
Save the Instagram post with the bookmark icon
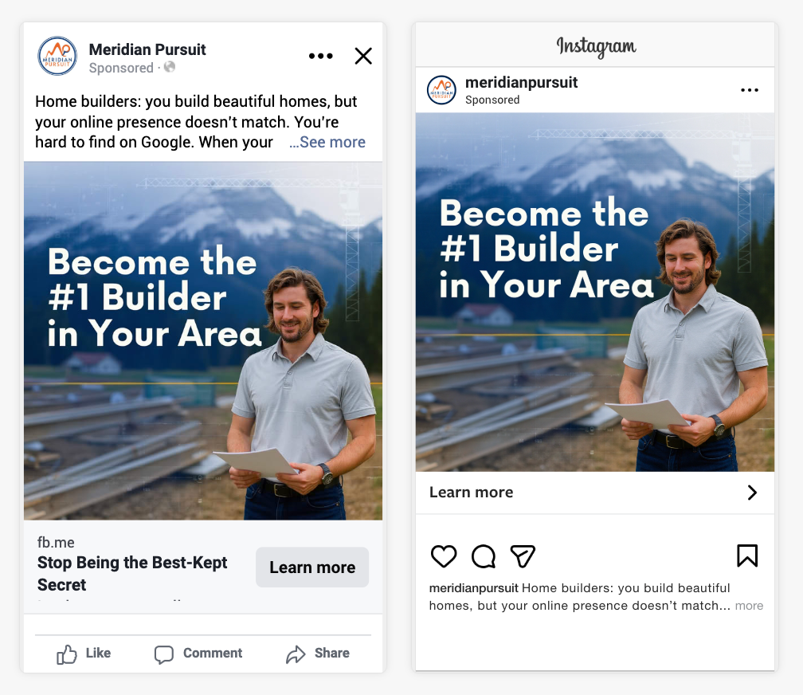tap(746, 556)
